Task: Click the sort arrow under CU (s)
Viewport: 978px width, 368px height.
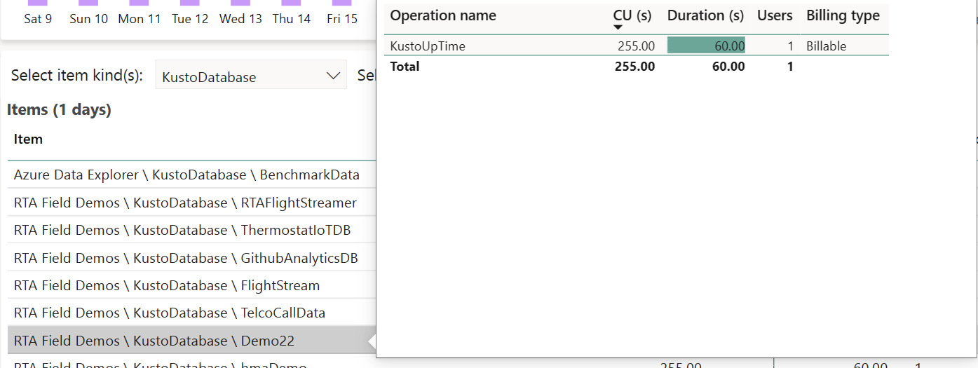Action: 618,28
